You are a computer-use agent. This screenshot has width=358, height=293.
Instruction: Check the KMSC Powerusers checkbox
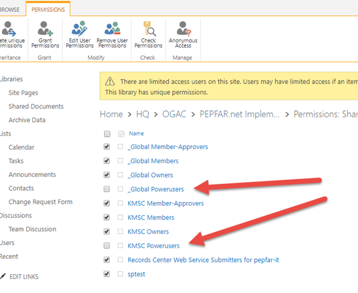(x=107, y=246)
